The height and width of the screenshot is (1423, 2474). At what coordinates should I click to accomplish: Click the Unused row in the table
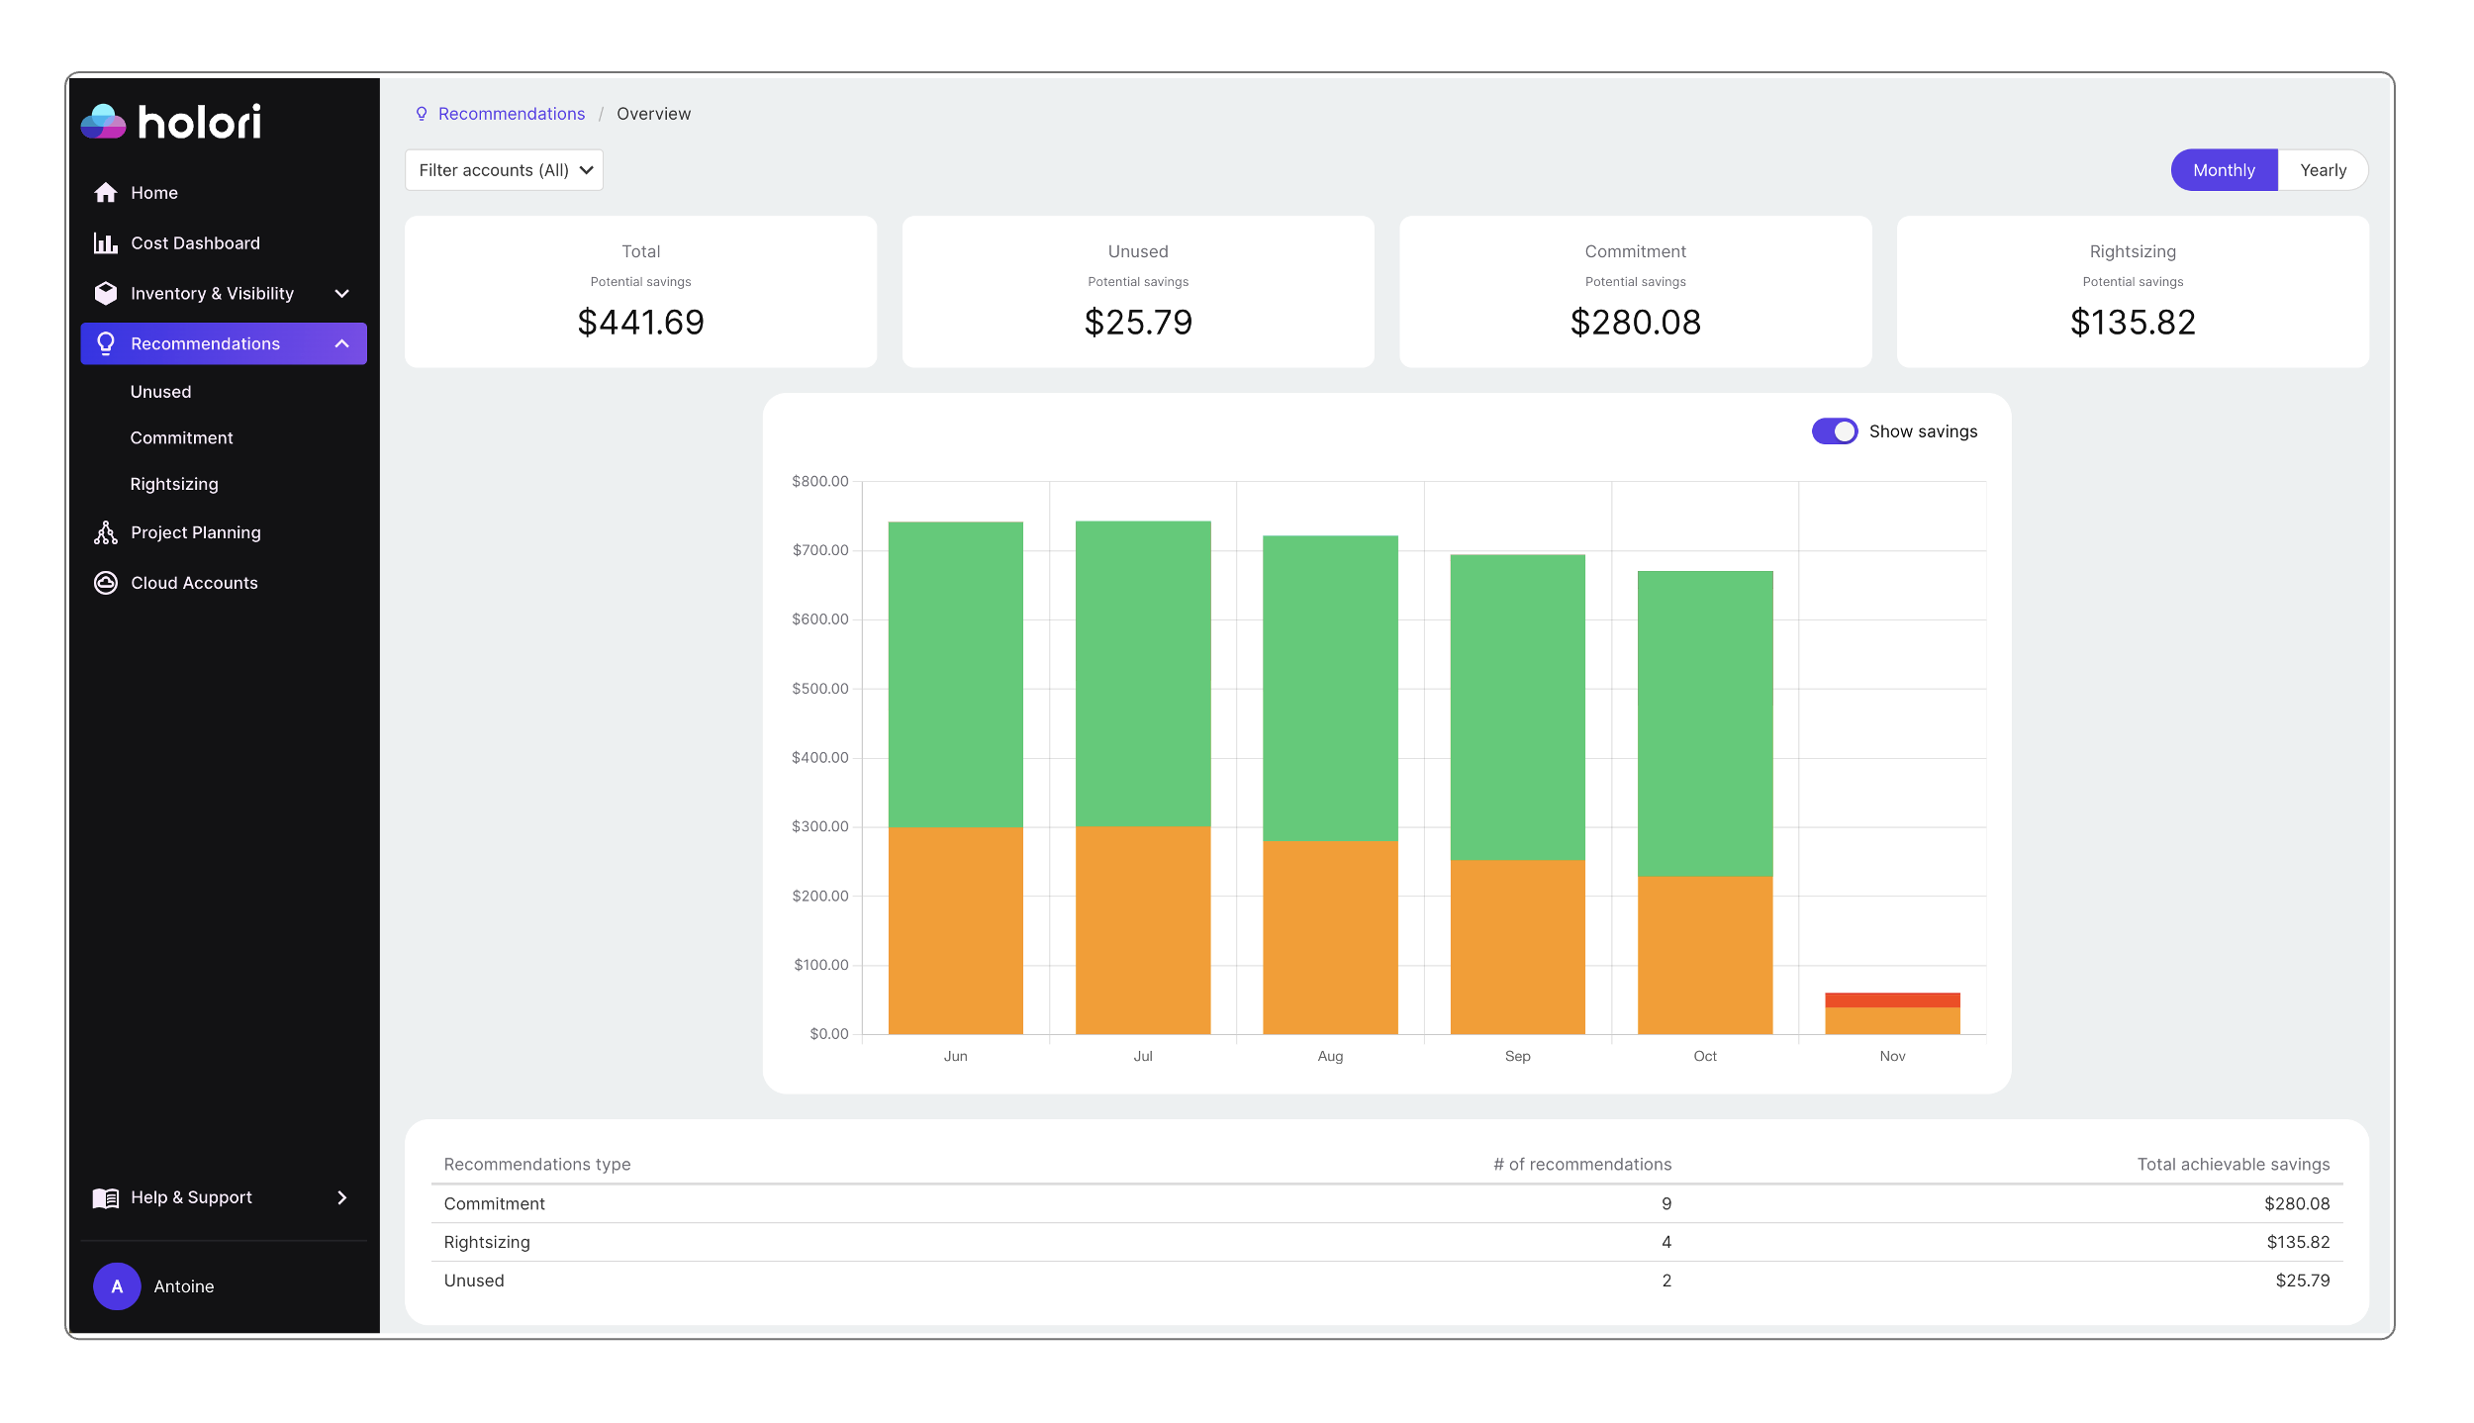[x=1386, y=1281]
